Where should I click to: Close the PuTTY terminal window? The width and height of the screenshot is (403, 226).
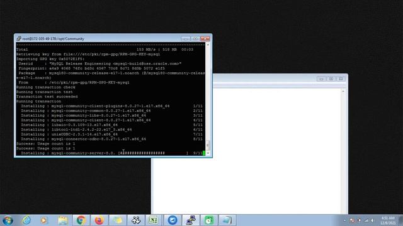click(x=205, y=39)
